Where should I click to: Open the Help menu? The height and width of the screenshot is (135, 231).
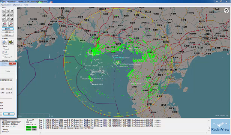pos(26,5)
